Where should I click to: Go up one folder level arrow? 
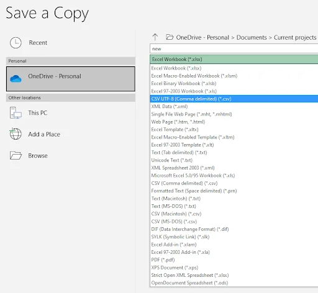[x=155, y=37]
